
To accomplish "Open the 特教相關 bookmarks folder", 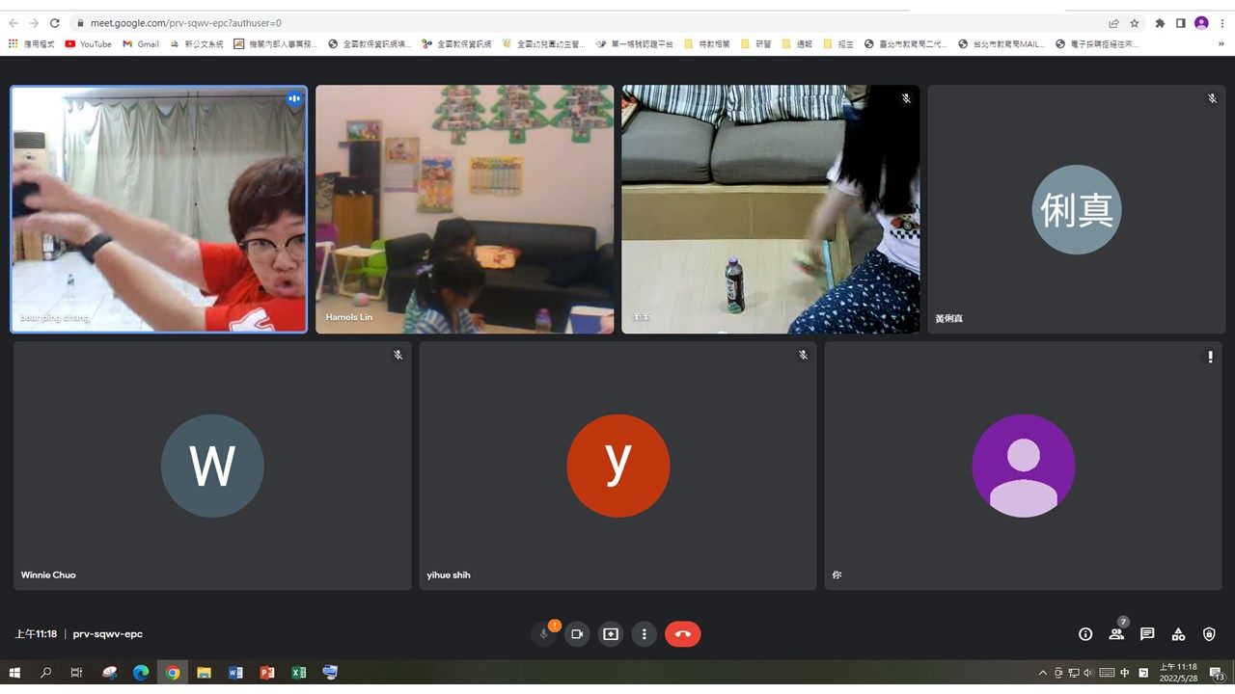I will (707, 43).
